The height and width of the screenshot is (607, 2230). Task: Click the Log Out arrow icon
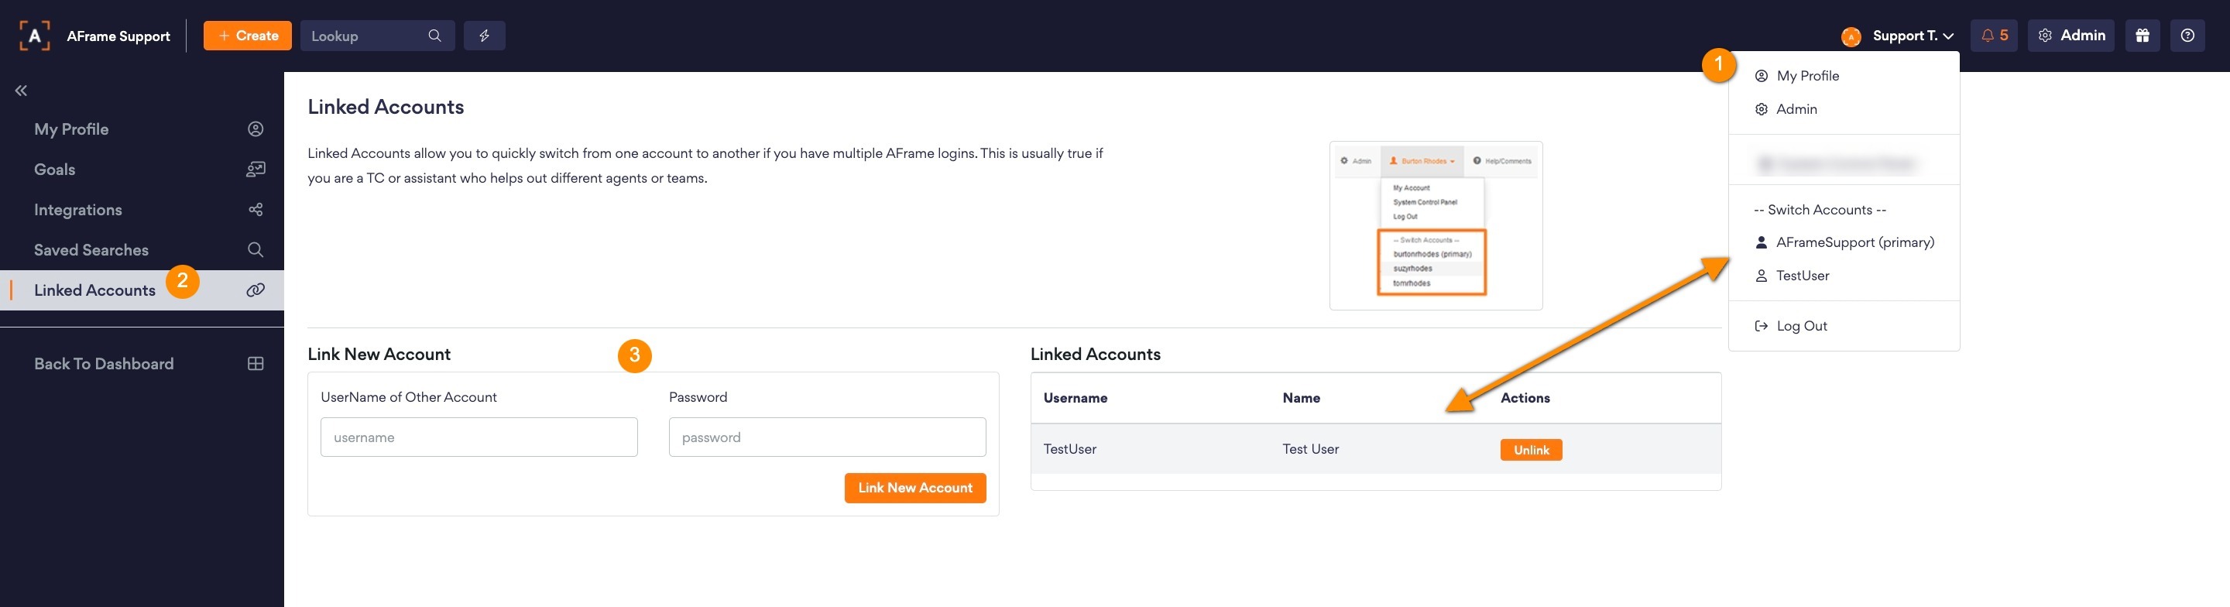[x=1761, y=326]
